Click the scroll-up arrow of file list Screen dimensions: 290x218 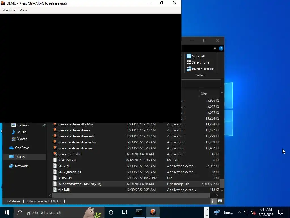point(222,93)
